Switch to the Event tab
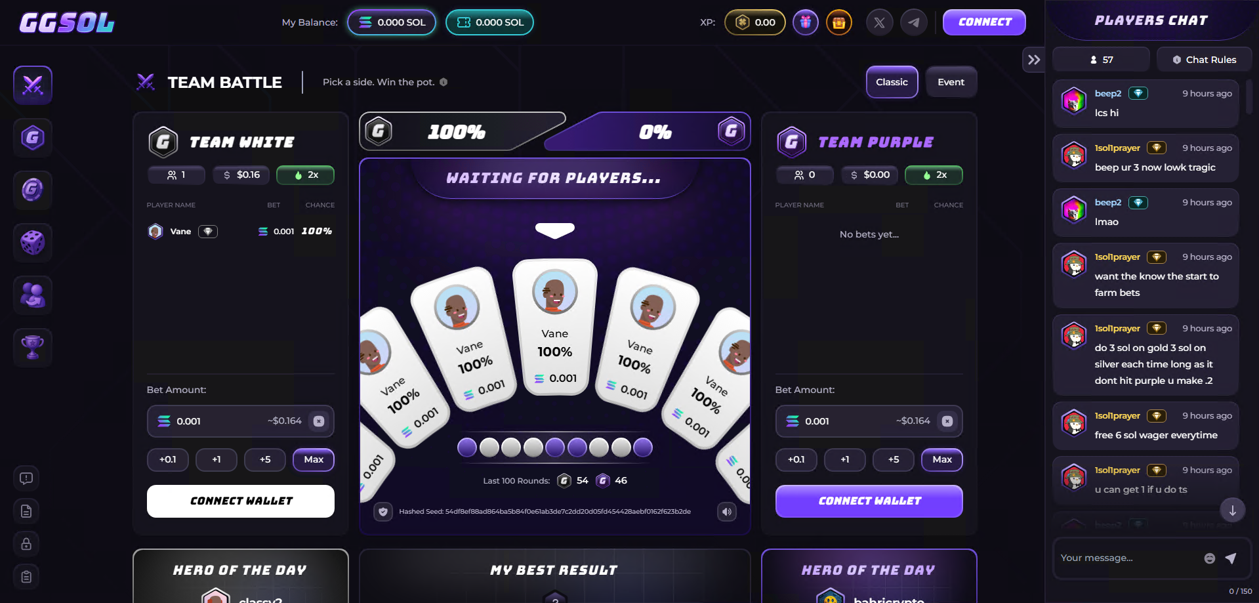Viewport: 1259px width, 603px height. (951, 82)
